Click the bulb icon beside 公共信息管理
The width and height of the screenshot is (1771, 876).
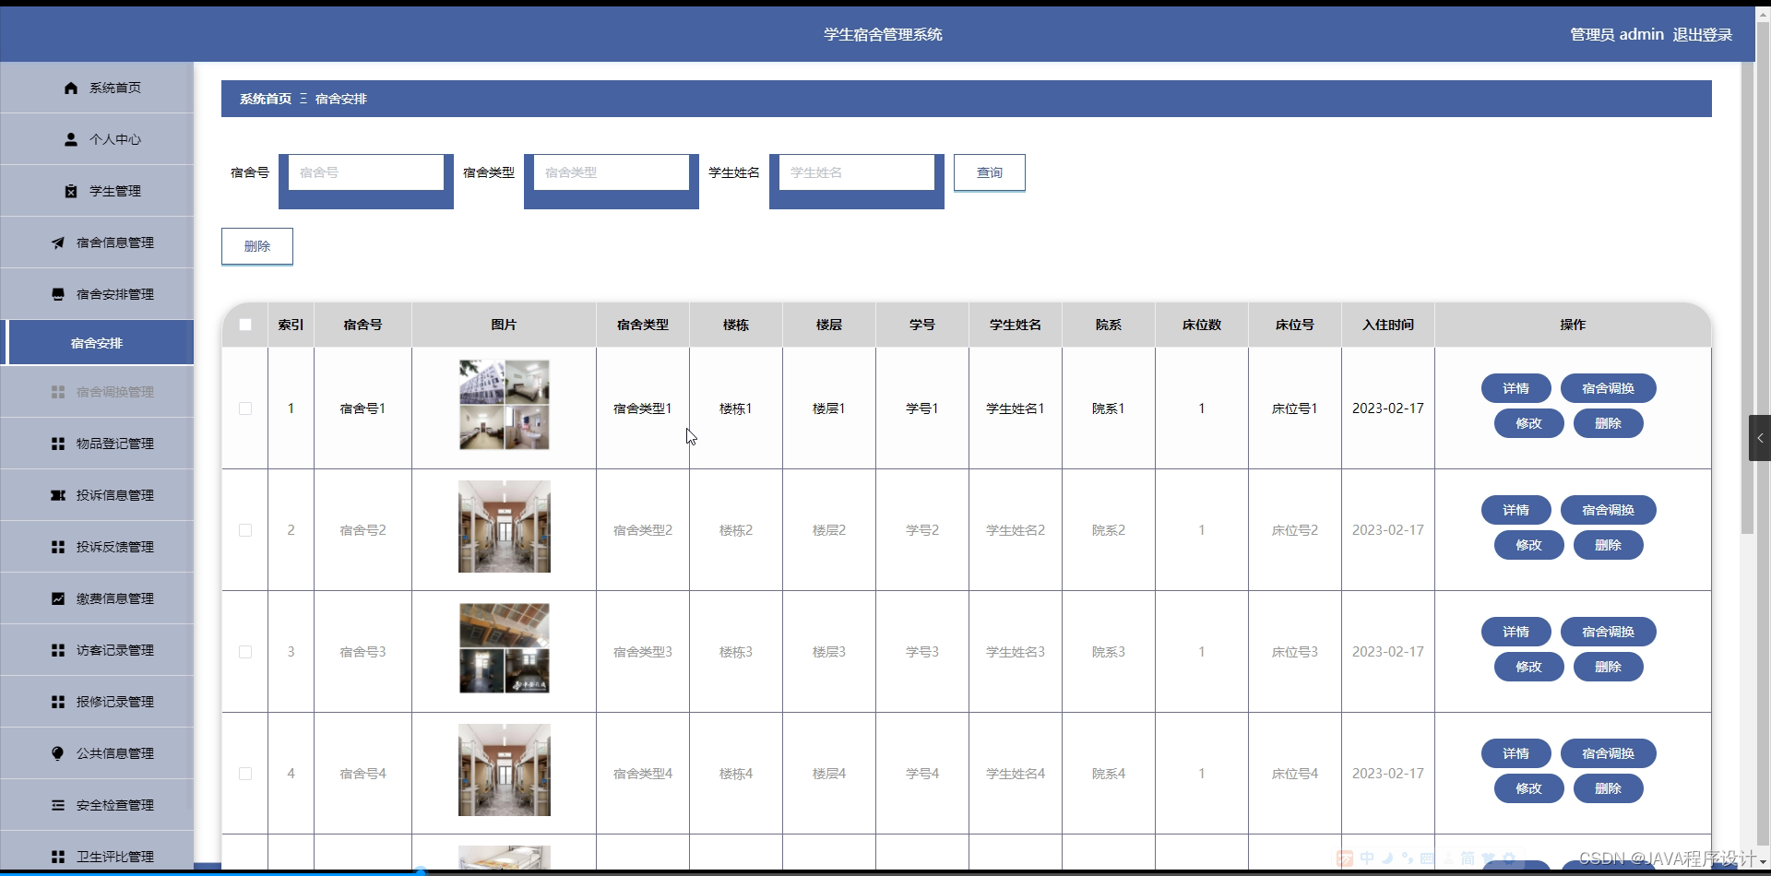pos(58,754)
